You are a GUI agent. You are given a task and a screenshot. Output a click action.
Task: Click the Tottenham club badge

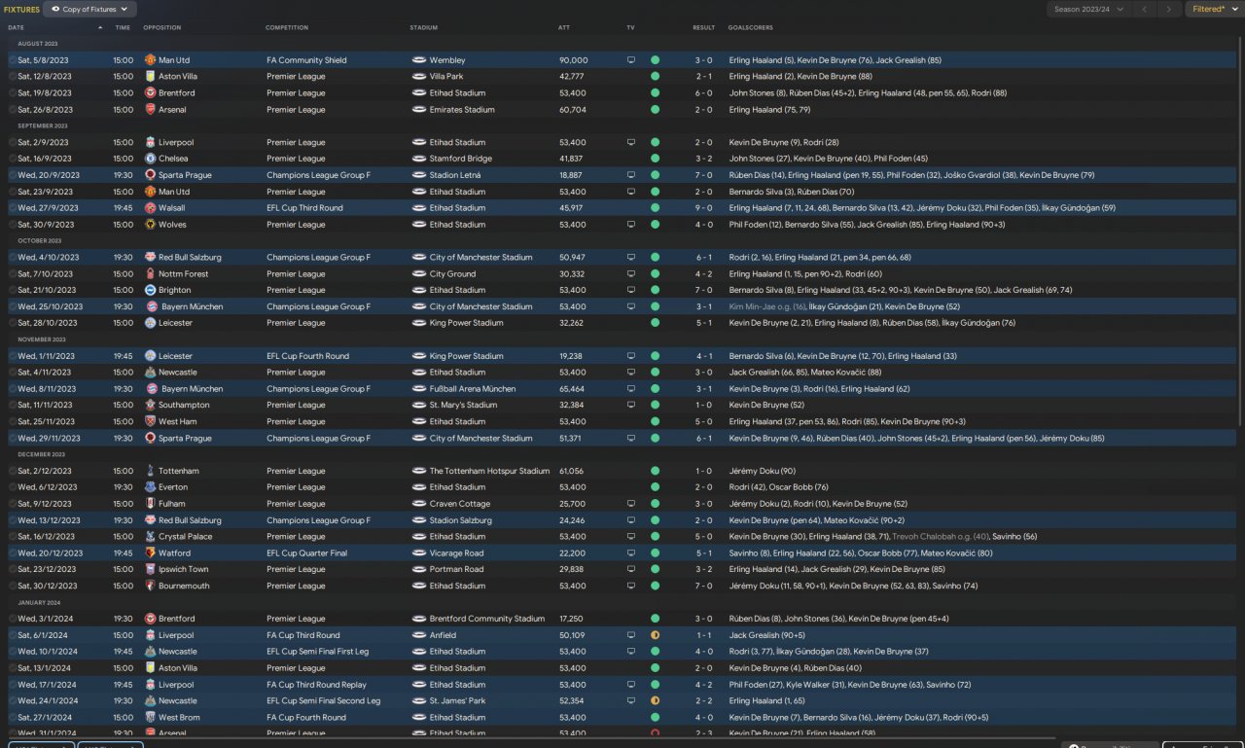pyautogui.click(x=150, y=471)
